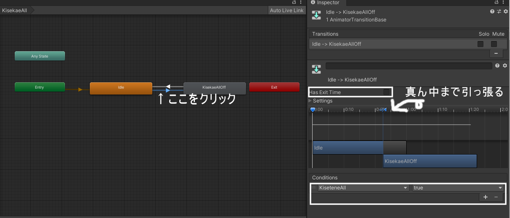Expand the Settings foldout
The image size is (510, 218).
click(311, 101)
